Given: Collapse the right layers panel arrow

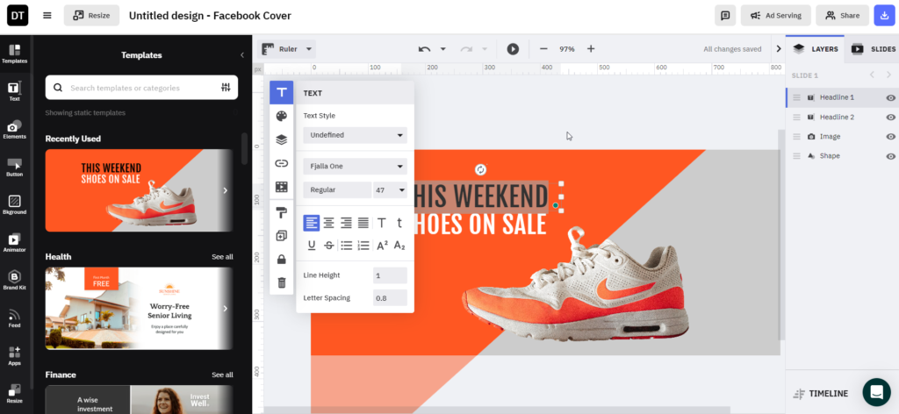Looking at the screenshot, I should click(779, 49).
